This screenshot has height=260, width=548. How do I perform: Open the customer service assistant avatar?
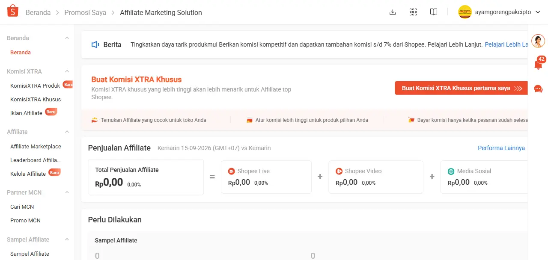click(538, 41)
